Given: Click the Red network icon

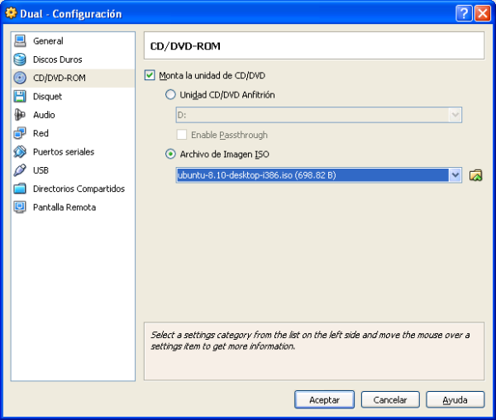Looking at the screenshot, I should coord(20,133).
